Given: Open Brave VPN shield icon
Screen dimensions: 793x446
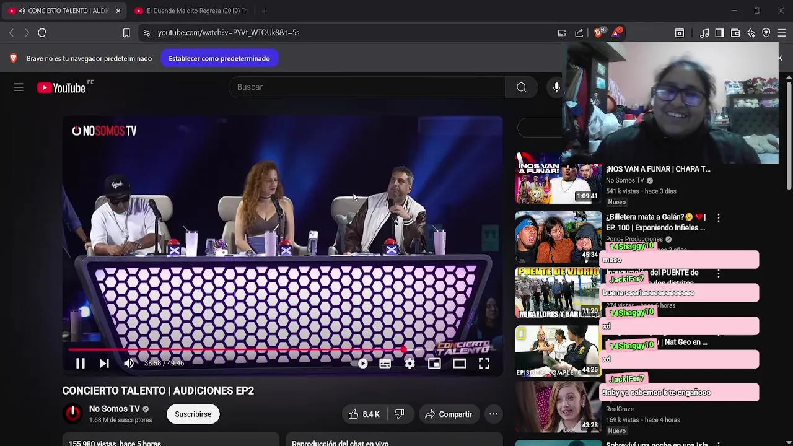Looking at the screenshot, I should coord(766,33).
